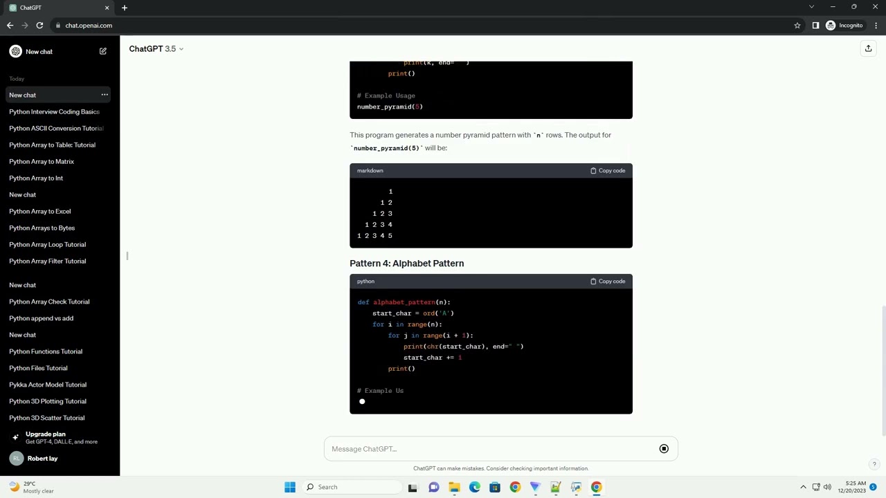Open Pykka Actor Model Tutorial chat
This screenshot has width=886, height=498.
48,385
